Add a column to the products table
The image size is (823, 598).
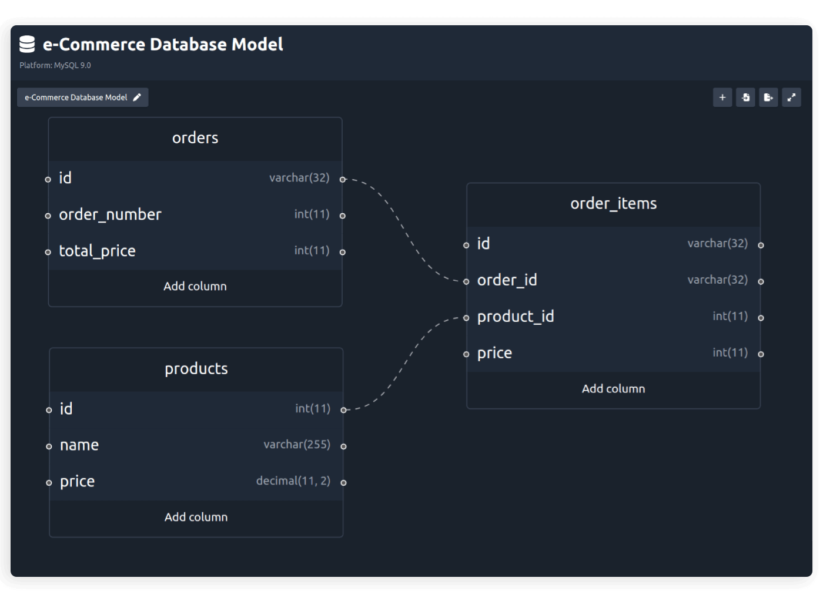(x=196, y=517)
